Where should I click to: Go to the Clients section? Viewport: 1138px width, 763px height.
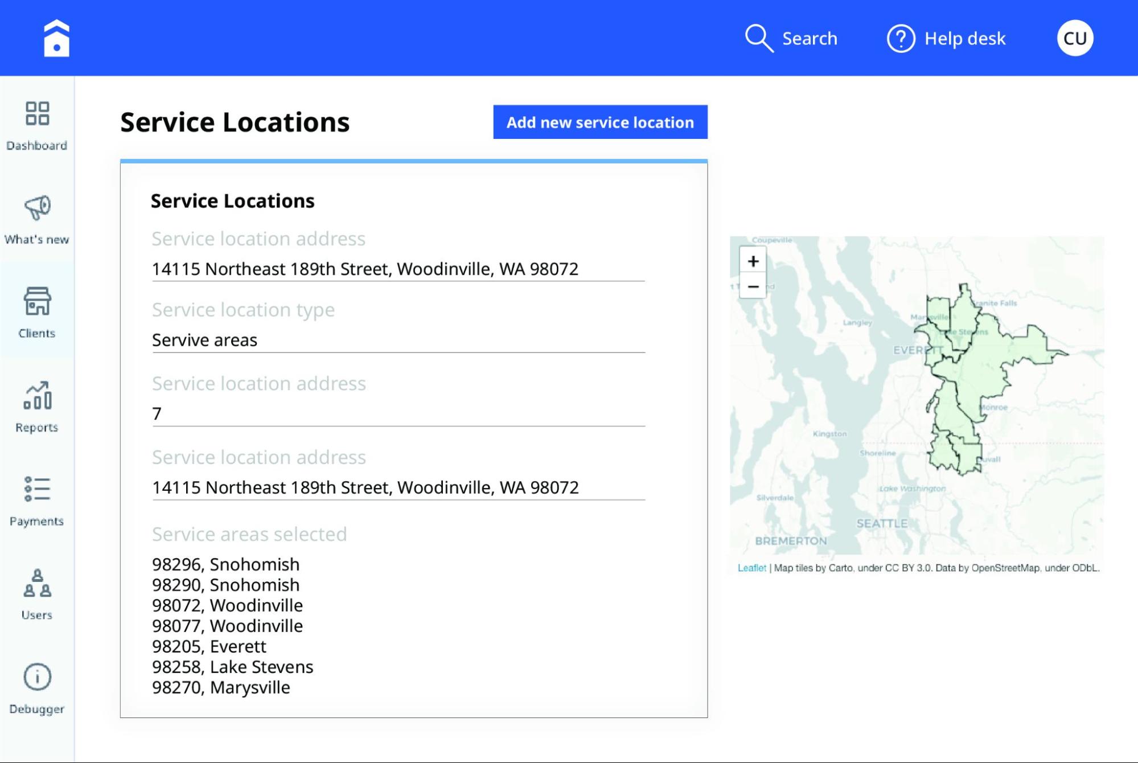[37, 311]
